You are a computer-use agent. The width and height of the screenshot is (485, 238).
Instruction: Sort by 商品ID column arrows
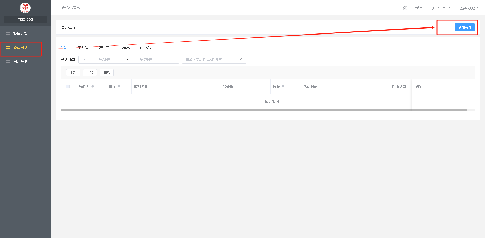[93, 86]
